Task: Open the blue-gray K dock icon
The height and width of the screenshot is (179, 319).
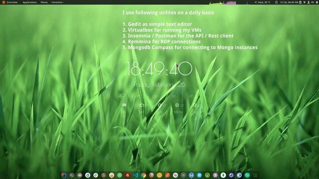Action: [x=239, y=175]
